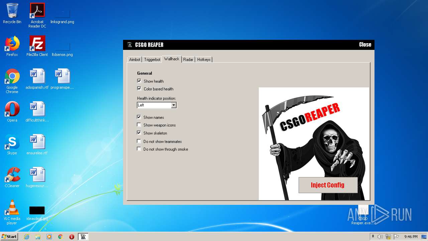Viewport: 428px width, 241px height.
Task: Switch to the Triggerbot tab
Action: pyautogui.click(x=152, y=60)
